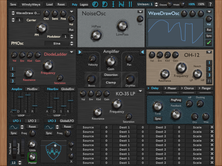Screen dimensions: 222x166
Task: Click the question mark help icon
Action: tap(210, 4)
